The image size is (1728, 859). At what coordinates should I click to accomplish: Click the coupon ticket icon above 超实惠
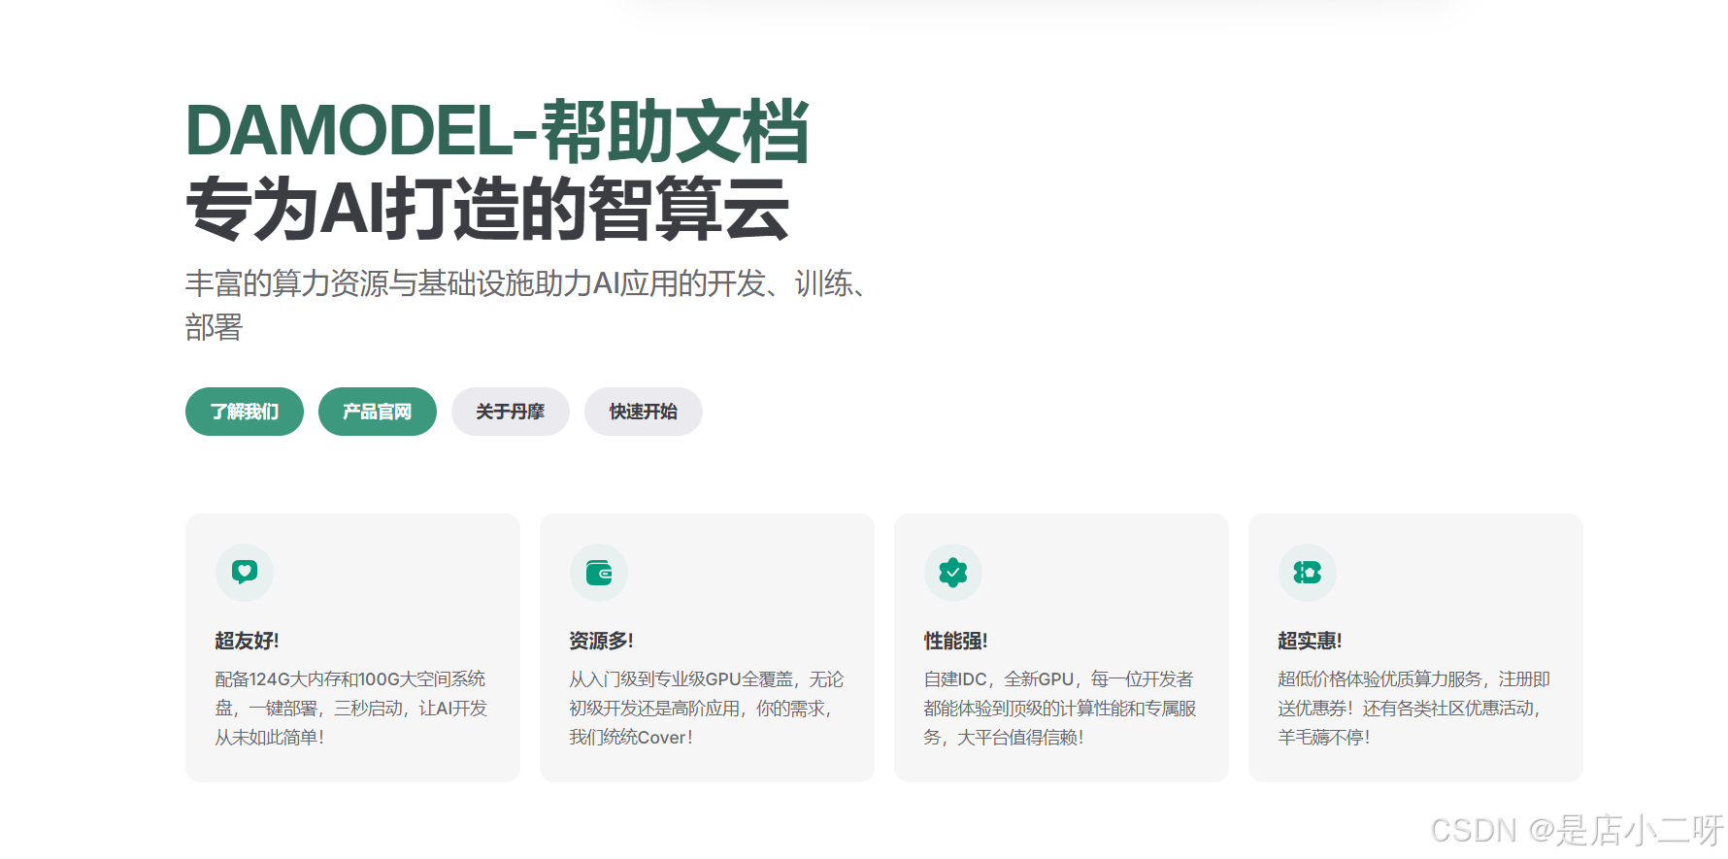pyautogui.click(x=1308, y=573)
